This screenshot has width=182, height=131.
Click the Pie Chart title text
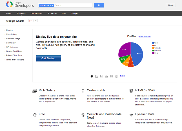coord(132,36)
